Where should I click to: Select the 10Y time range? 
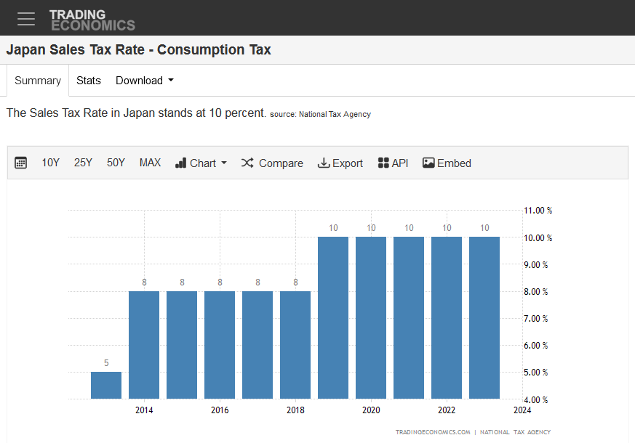(x=51, y=163)
